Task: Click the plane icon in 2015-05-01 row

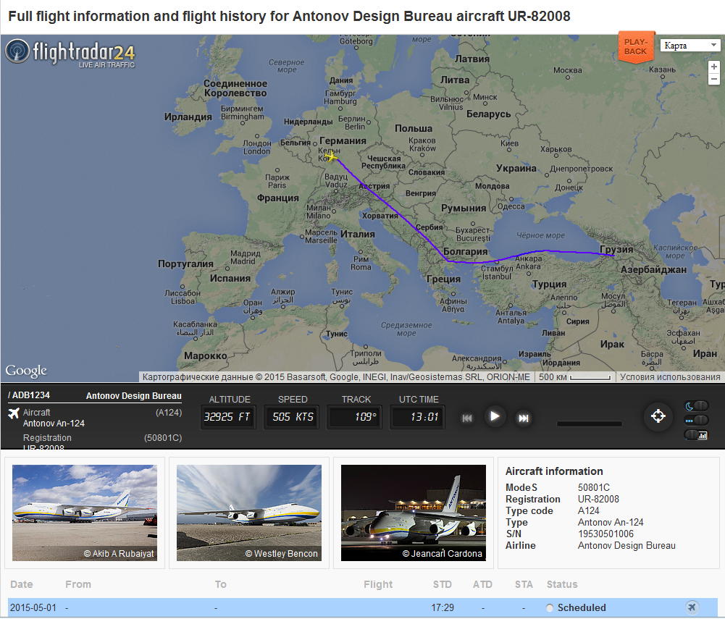Action: 692,607
